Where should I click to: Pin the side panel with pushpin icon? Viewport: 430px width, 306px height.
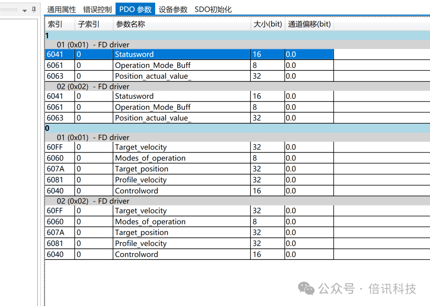pyautogui.click(x=34, y=10)
